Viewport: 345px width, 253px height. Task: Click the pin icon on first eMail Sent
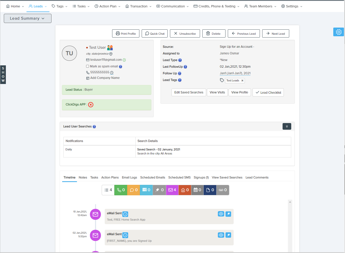228,214
